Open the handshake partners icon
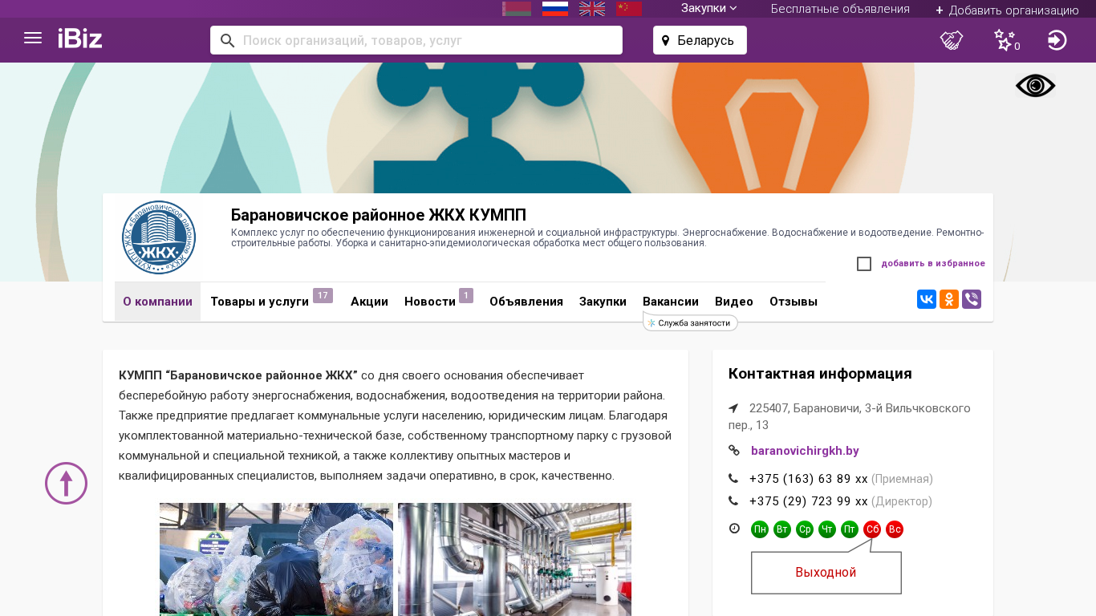1096x616 pixels. click(x=952, y=40)
